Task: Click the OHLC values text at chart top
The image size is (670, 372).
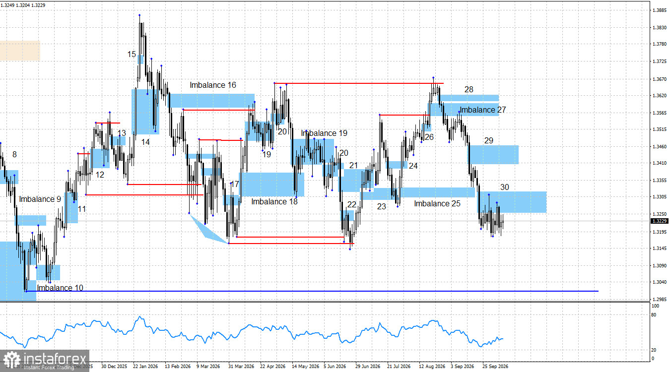Action: [x=24, y=4]
